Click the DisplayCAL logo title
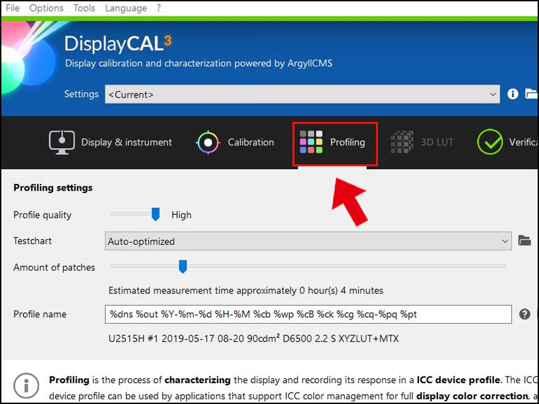 coord(117,44)
